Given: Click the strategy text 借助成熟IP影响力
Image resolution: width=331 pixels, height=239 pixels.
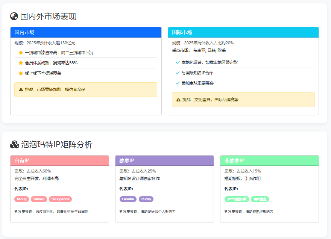Looking at the screenshot, I should 259,211.
